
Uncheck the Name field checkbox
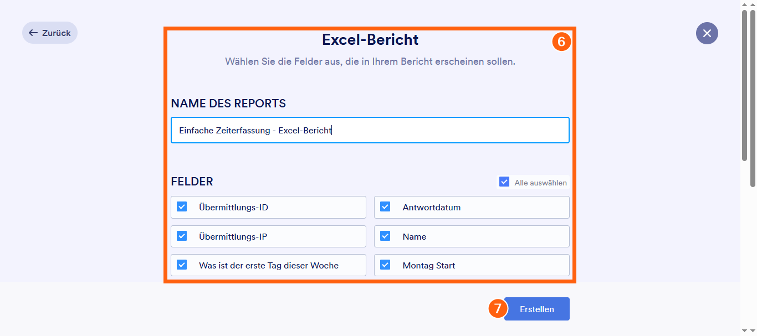coord(385,236)
